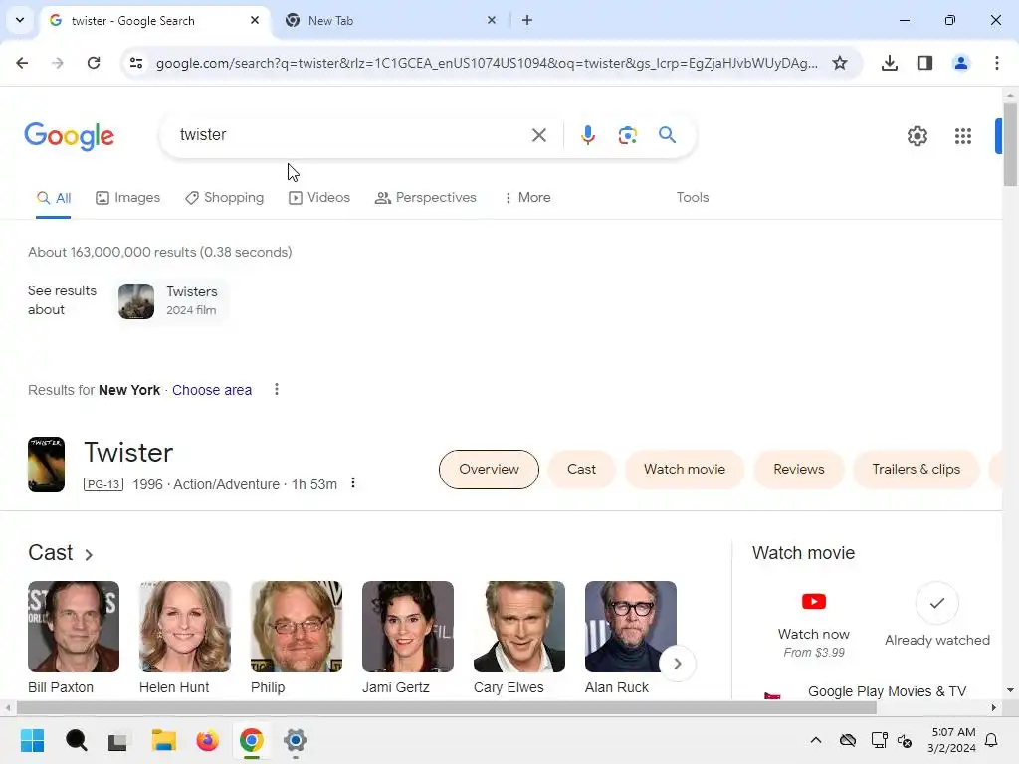Select the All results tab
This screenshot has height=764, width=1019.
pyautogui.click(x=54, y=198)
